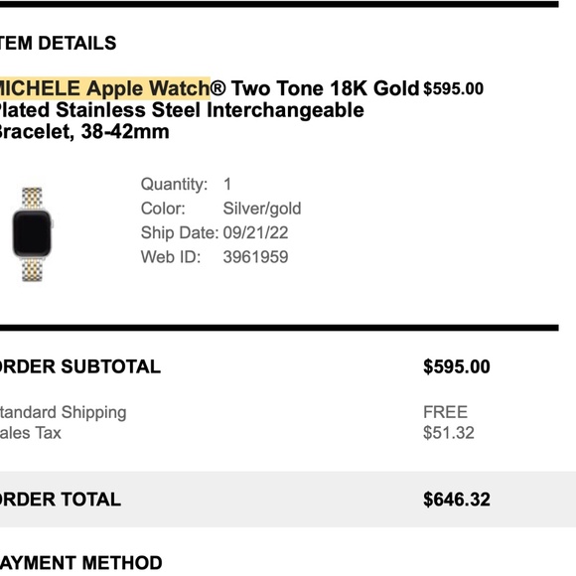This screenshot has width=576, height=576.
Task: Select the order subtotal amount $595.00
Action: pyautogui.click(x=457, y=366)
